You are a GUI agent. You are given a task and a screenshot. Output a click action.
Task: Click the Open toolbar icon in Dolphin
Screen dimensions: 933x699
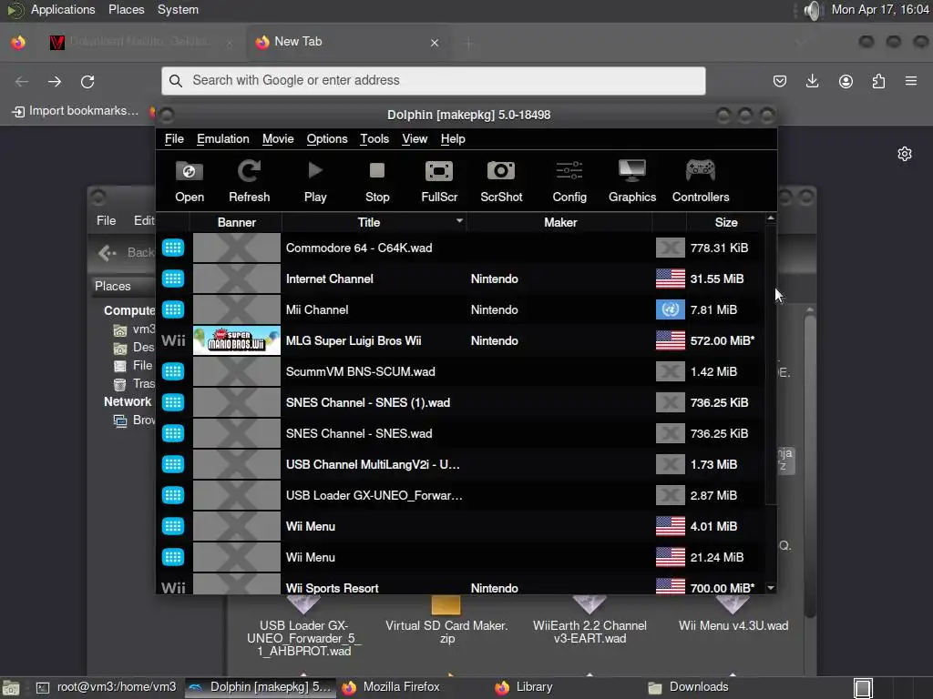pyautogui.click(x=190, y=181)
